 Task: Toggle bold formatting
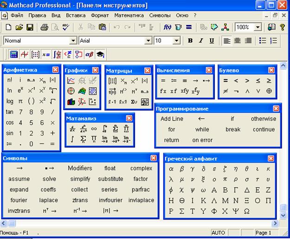[190, 41]
